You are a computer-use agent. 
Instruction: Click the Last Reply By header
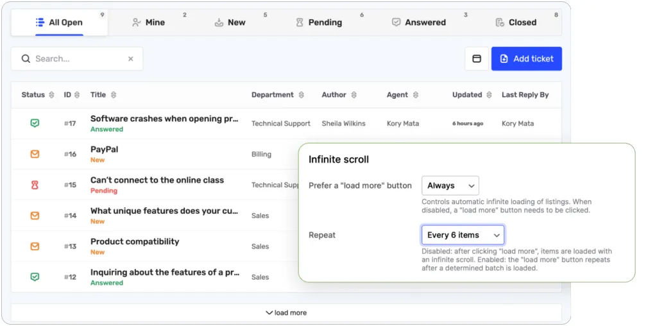point(525,95)
